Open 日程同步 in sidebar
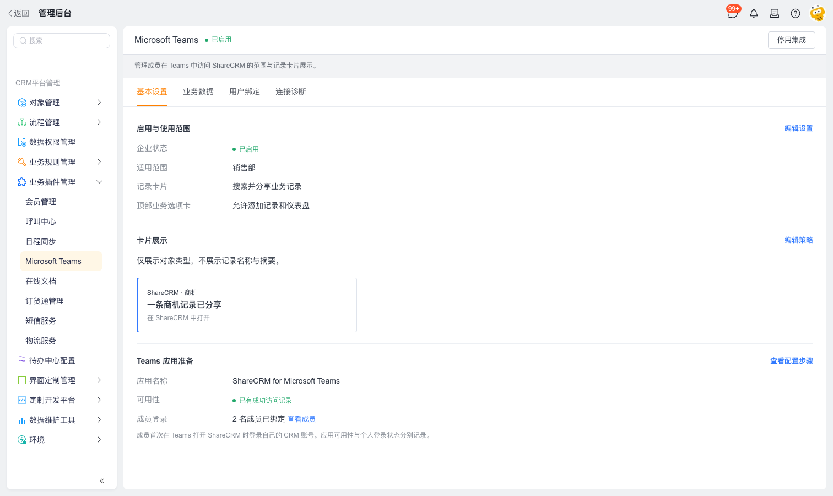833x496 pixels. pos(61,241)
